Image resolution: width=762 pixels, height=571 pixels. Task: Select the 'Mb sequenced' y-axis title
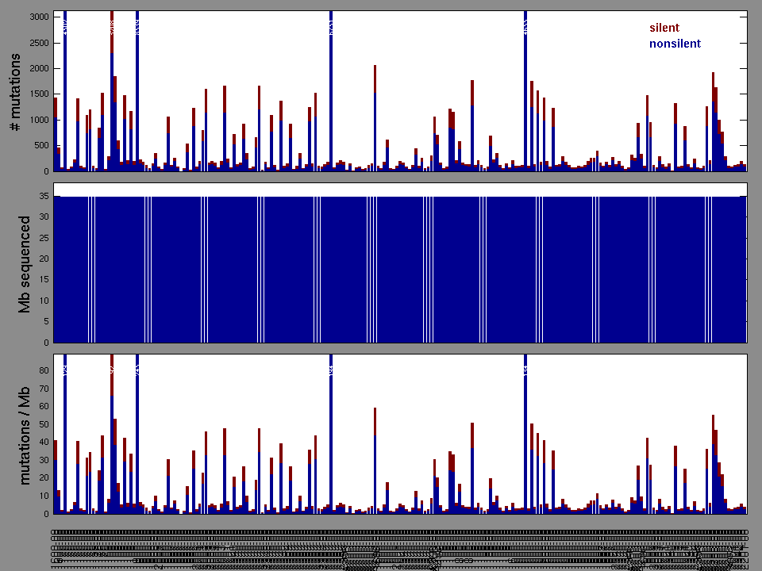[24, 263]
